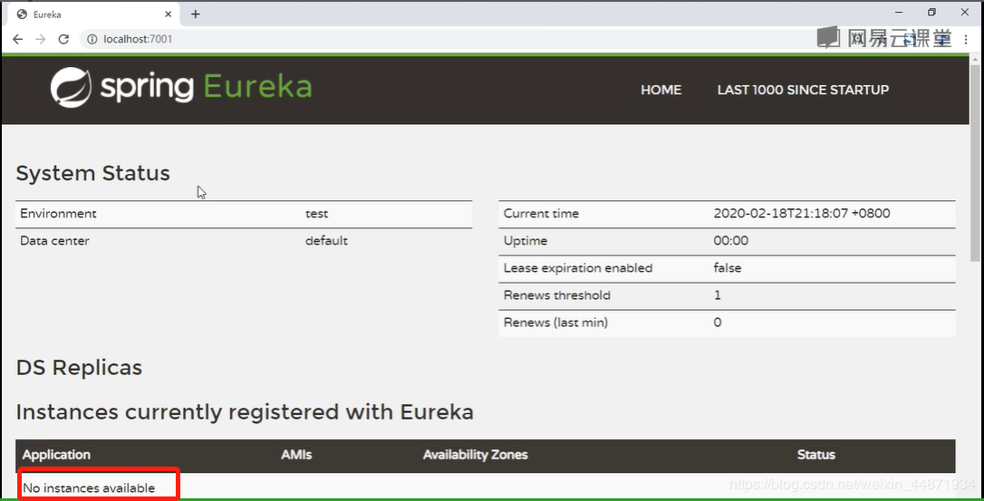Click the DS Replicas heading

[79, 367]
